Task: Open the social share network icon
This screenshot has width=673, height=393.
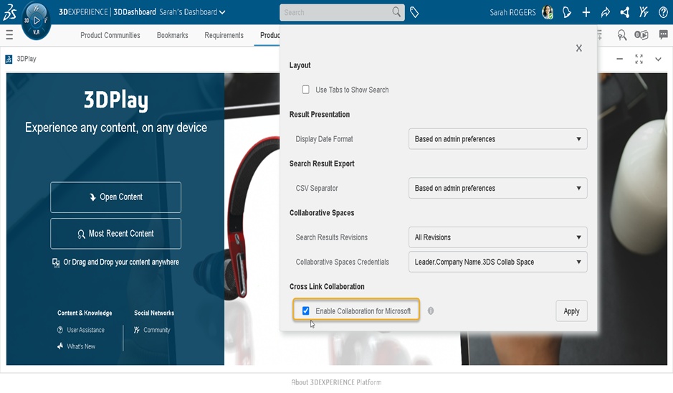Action: (624, 12)
